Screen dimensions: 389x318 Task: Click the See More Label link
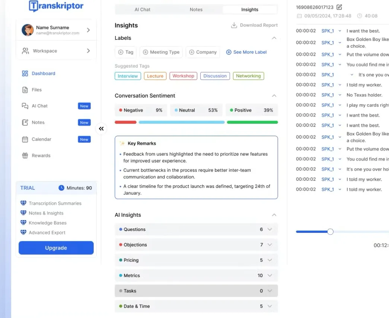coord(246,52)
